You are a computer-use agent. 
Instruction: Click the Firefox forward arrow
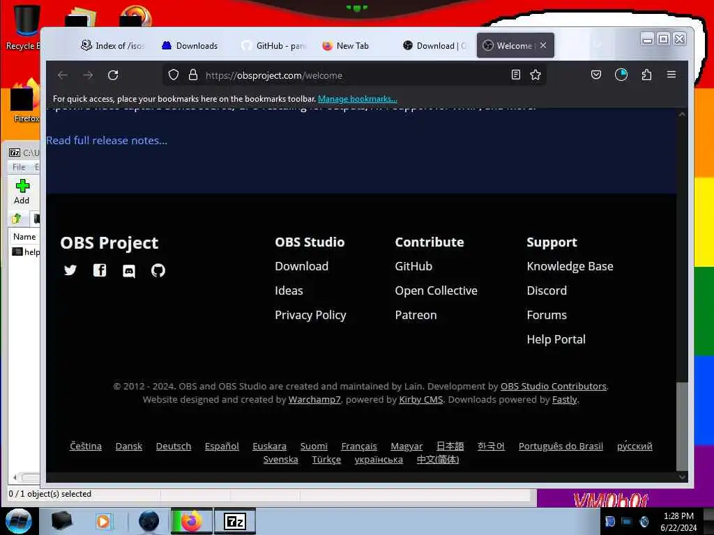click(x=88, y=75)
